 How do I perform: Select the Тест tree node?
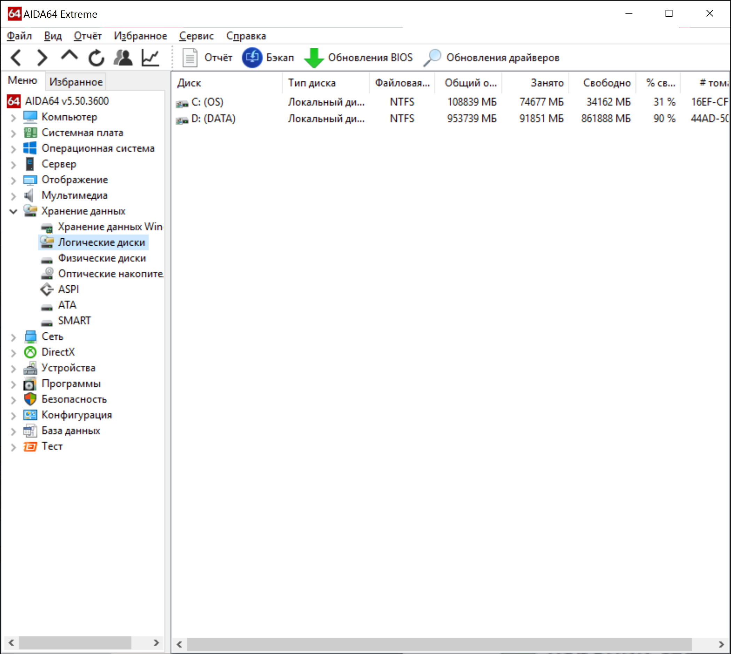52,446
